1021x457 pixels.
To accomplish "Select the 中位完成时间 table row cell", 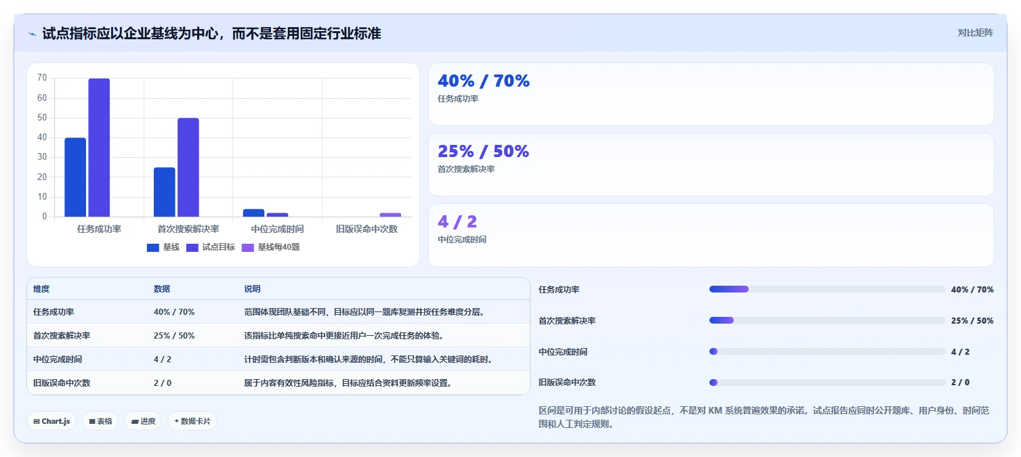I will [58, 360].
